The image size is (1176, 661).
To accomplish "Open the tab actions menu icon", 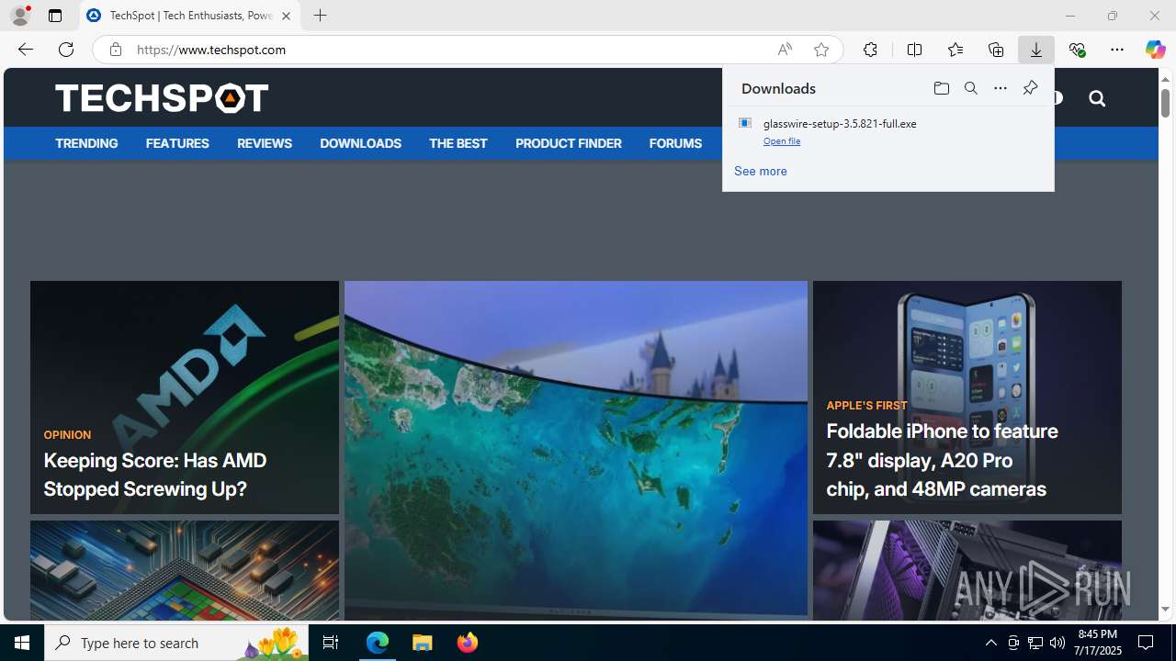I will (55, 16).
